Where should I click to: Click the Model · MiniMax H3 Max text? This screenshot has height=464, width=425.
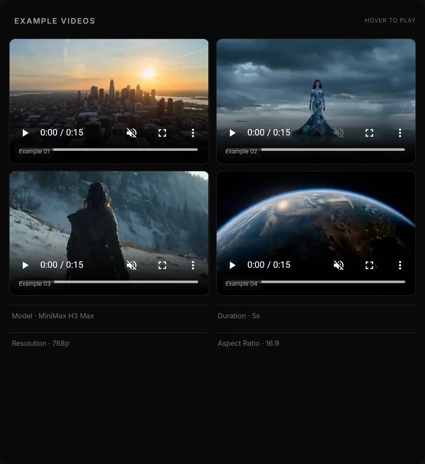pos(53,316)
